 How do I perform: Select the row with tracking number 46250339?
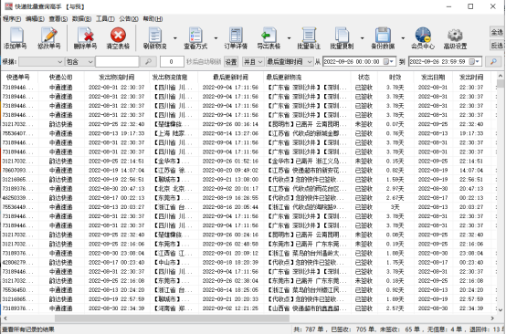pyautogui.click(x=248, y=198)
